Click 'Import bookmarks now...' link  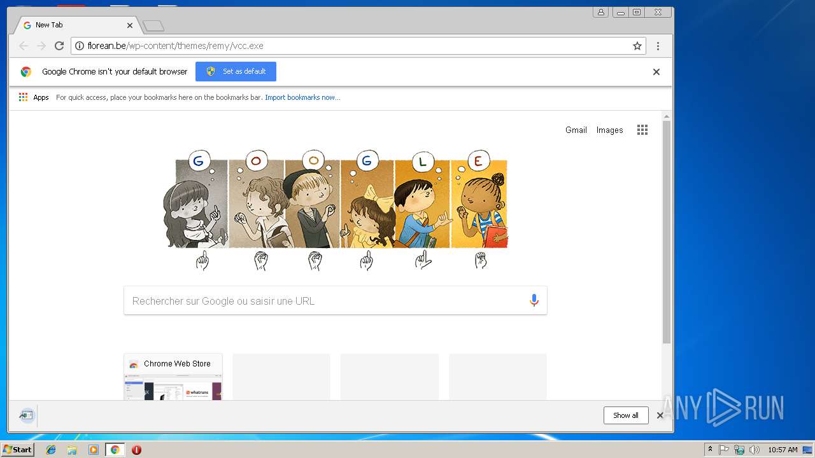tap(302, 97)
